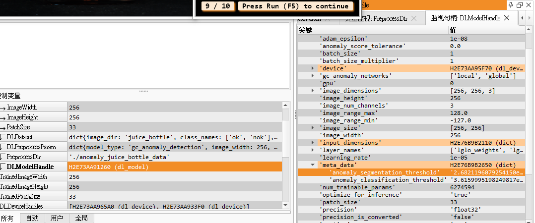Float the handle inspect window

point(520,5)
